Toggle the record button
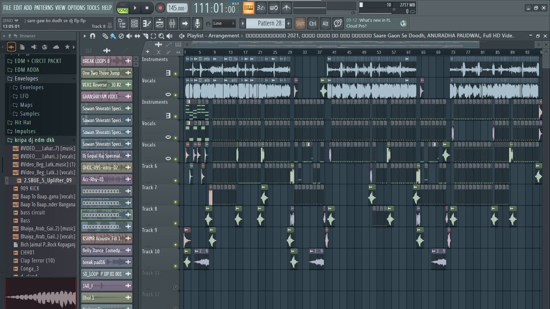 pos(160,8)
